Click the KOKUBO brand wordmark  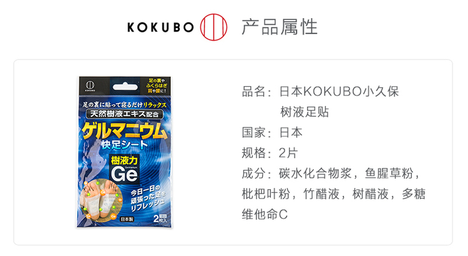tap(160, 27)
